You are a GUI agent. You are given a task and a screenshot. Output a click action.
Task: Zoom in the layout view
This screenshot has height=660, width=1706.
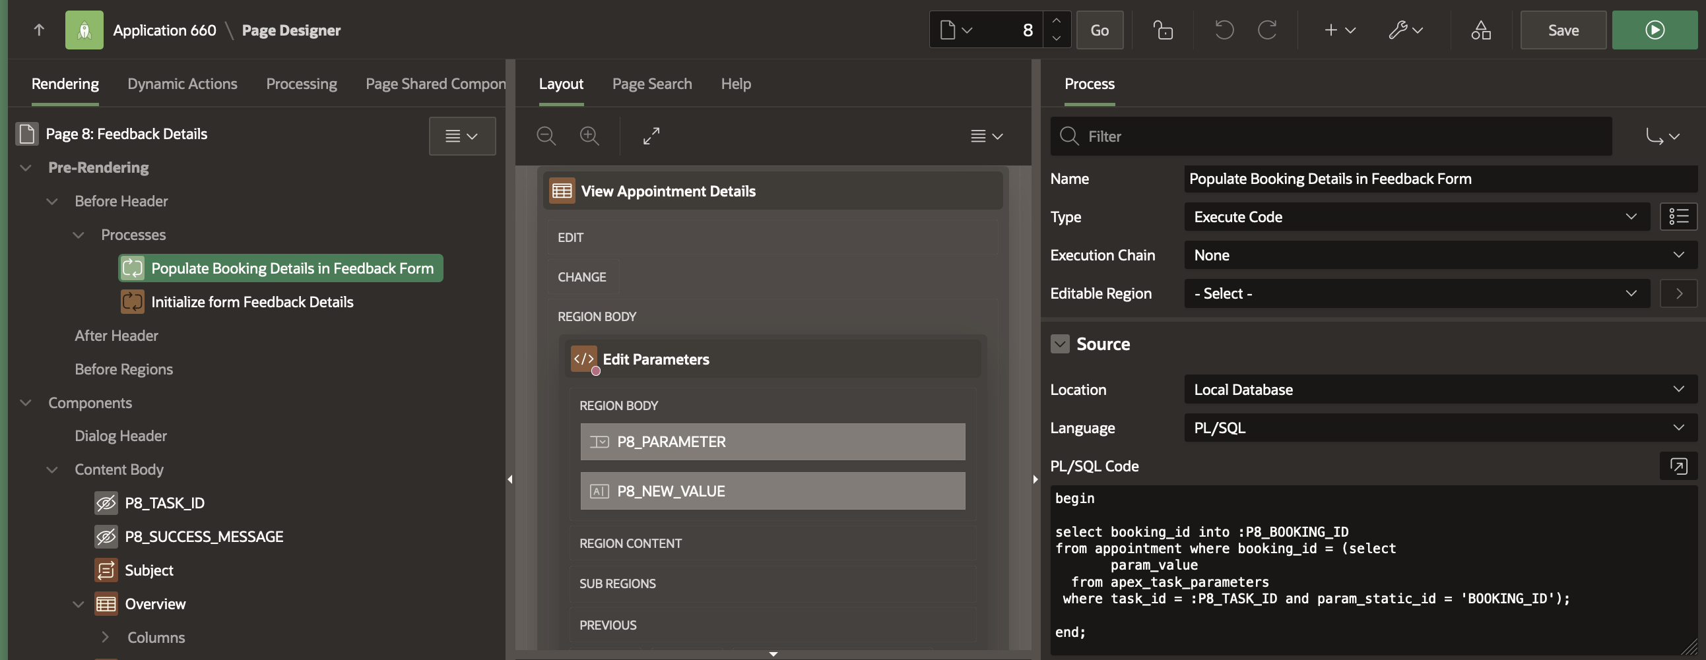click(589, 136)
